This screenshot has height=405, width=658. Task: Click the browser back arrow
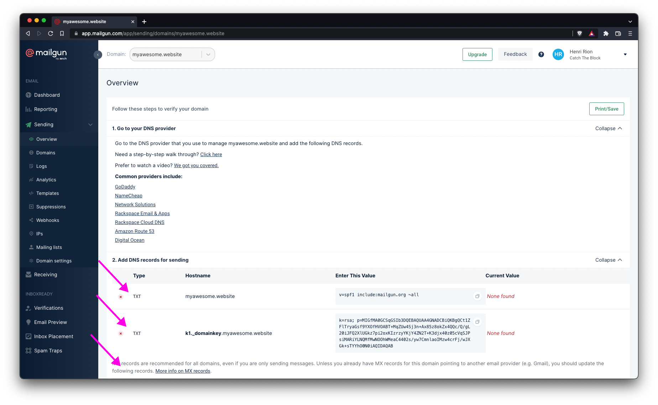click(28, 33)
